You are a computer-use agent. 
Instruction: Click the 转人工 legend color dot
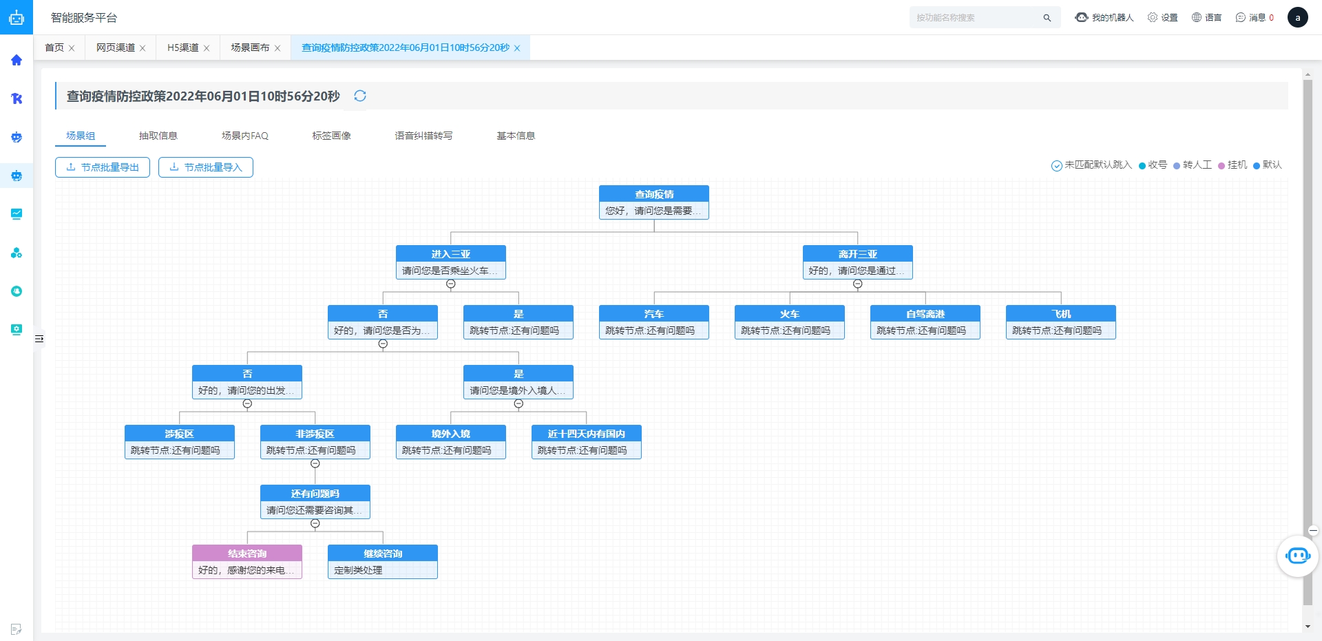click(1177, 166)
